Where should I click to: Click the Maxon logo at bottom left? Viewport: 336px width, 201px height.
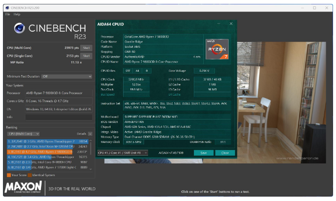click(24, 188)
